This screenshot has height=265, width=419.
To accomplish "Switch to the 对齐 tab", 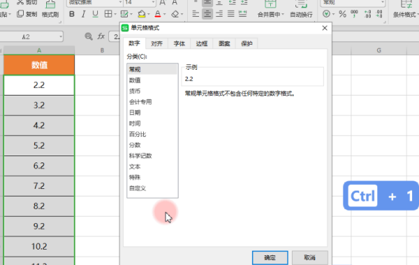I will pos(157,44).
